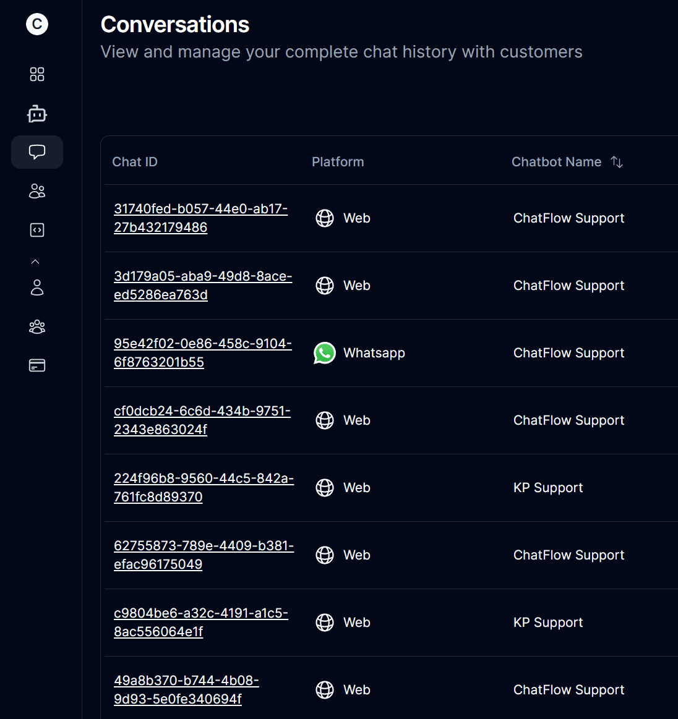Open the team members group icon
Viewport: 678px width, 719px height.
37,326
